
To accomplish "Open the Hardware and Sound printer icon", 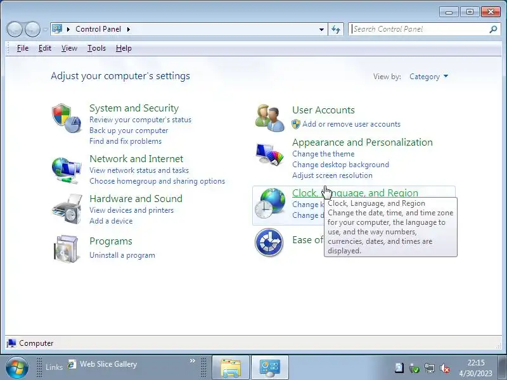I will 67,209.
